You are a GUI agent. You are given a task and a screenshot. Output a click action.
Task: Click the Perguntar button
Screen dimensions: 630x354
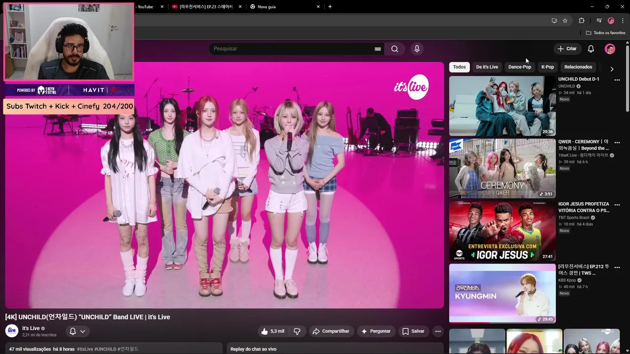tap(376, 331)
